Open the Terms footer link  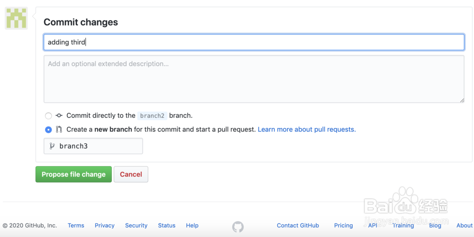(76, 226)
